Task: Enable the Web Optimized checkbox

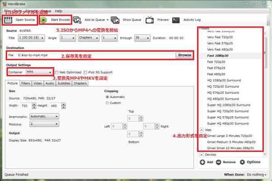Action: (x=57, y=73)
